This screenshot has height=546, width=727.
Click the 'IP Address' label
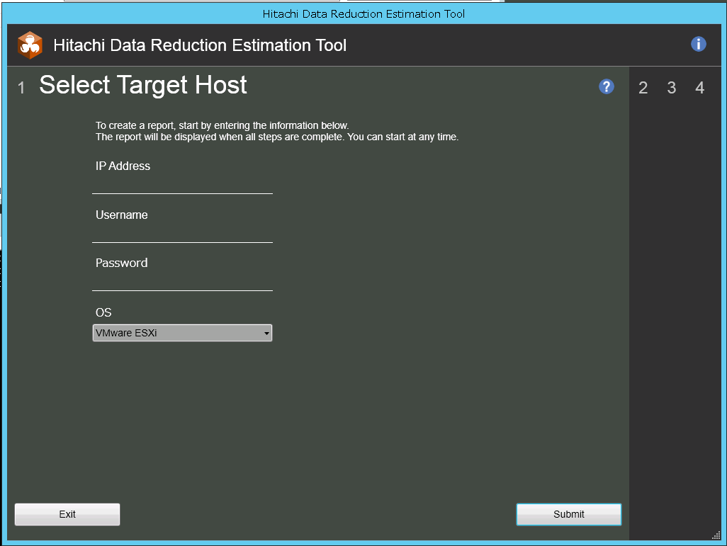pos(123,166)
